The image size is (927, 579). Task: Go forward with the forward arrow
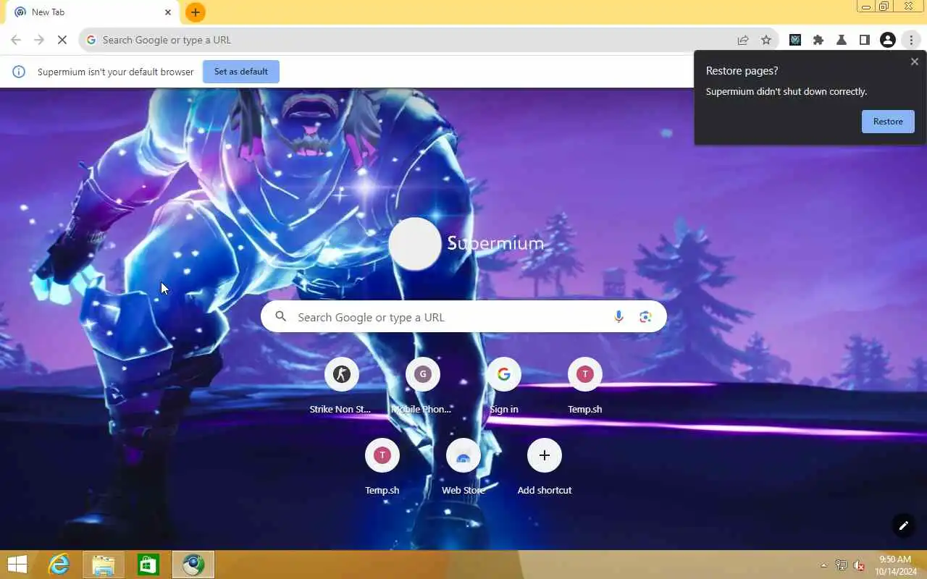click(39, 40)
